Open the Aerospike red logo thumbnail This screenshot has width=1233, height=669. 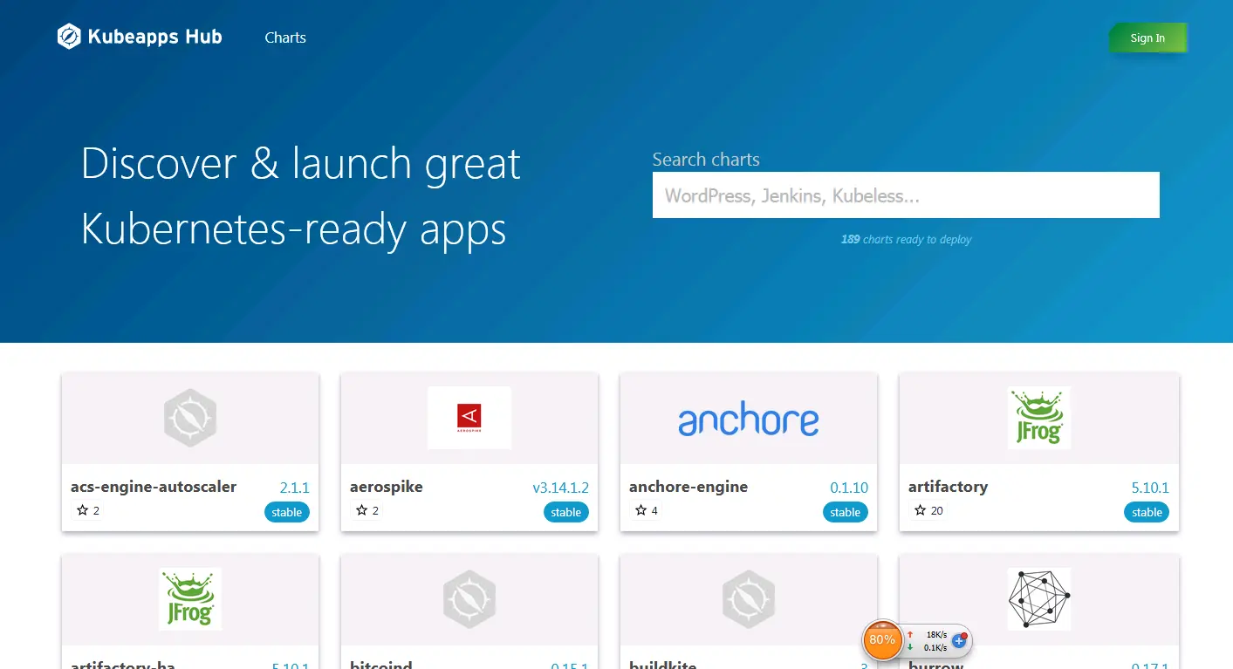469,418
